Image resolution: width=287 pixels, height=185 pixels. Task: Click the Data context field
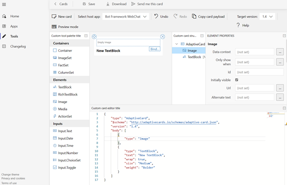(x=255, y=52)
